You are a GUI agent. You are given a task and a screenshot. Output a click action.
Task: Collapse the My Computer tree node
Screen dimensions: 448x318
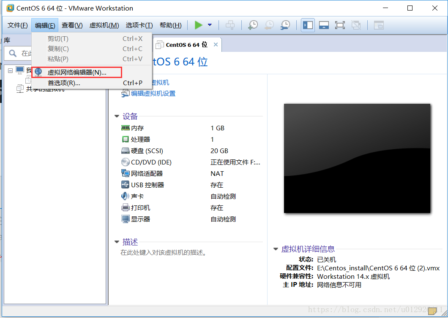[10, 70]
